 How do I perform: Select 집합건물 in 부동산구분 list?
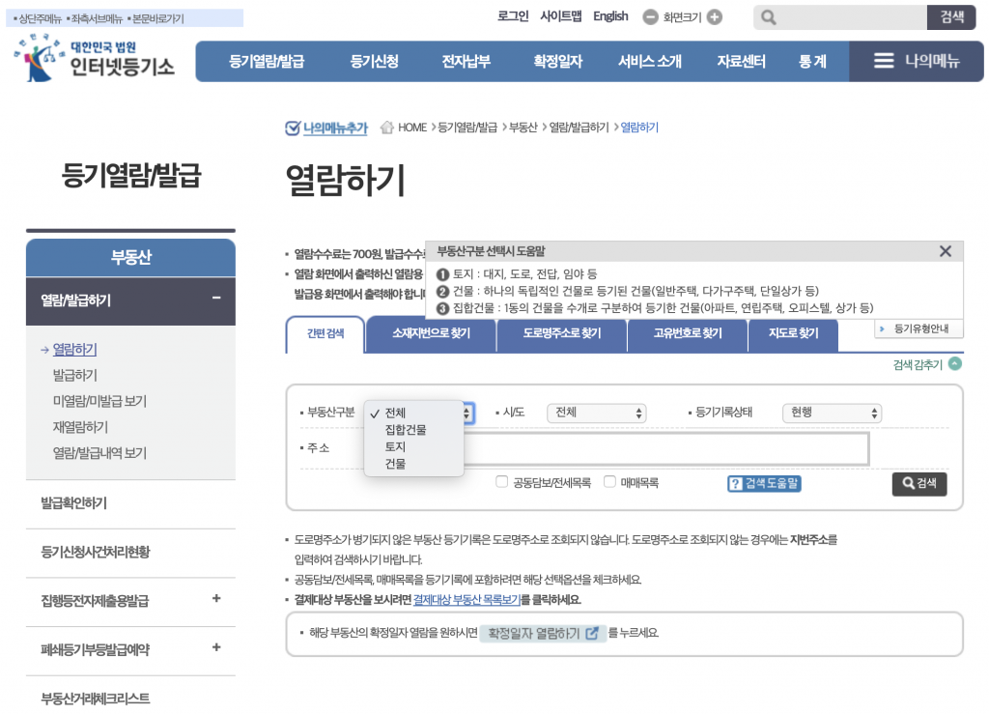(x=413, y=430)
